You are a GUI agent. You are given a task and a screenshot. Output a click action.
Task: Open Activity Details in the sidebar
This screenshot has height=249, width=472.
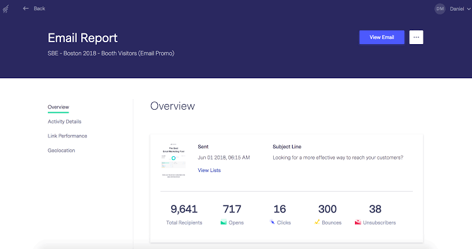64,122
